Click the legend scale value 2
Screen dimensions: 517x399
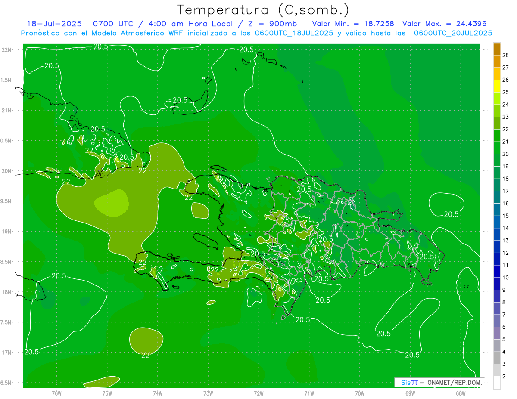tap(505, 377)
